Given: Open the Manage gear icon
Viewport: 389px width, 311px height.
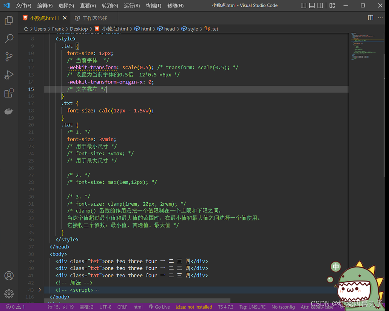Looking at the screenshot, I should pyautogui.click(x=9, y=294).
